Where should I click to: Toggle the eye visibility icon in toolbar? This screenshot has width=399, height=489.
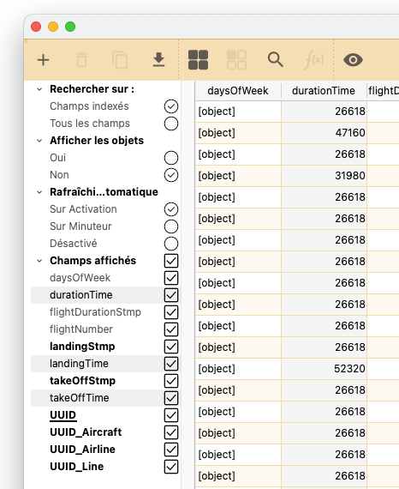(353, 60)
